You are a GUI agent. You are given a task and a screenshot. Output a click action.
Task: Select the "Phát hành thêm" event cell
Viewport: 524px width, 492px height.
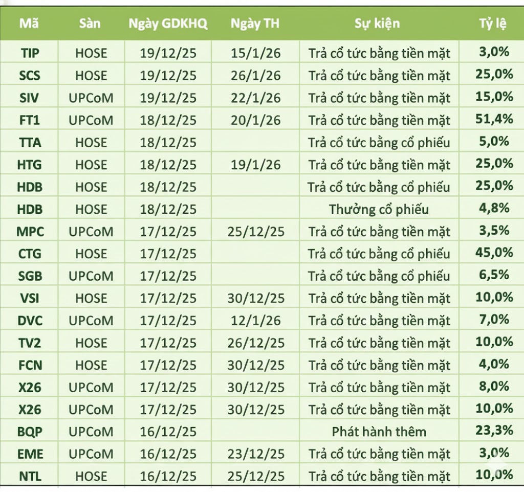pyautogui.click(x=379, y=432)
